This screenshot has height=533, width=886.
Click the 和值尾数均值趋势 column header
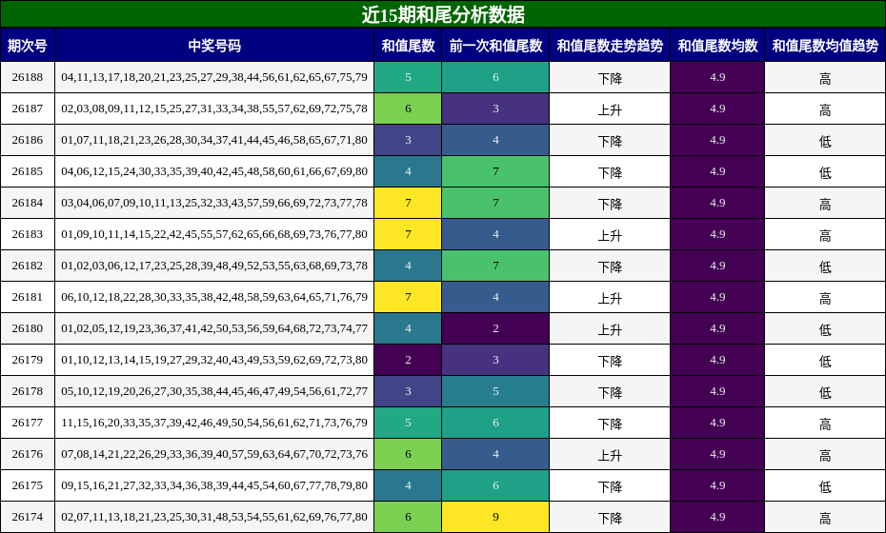(825, 45)
